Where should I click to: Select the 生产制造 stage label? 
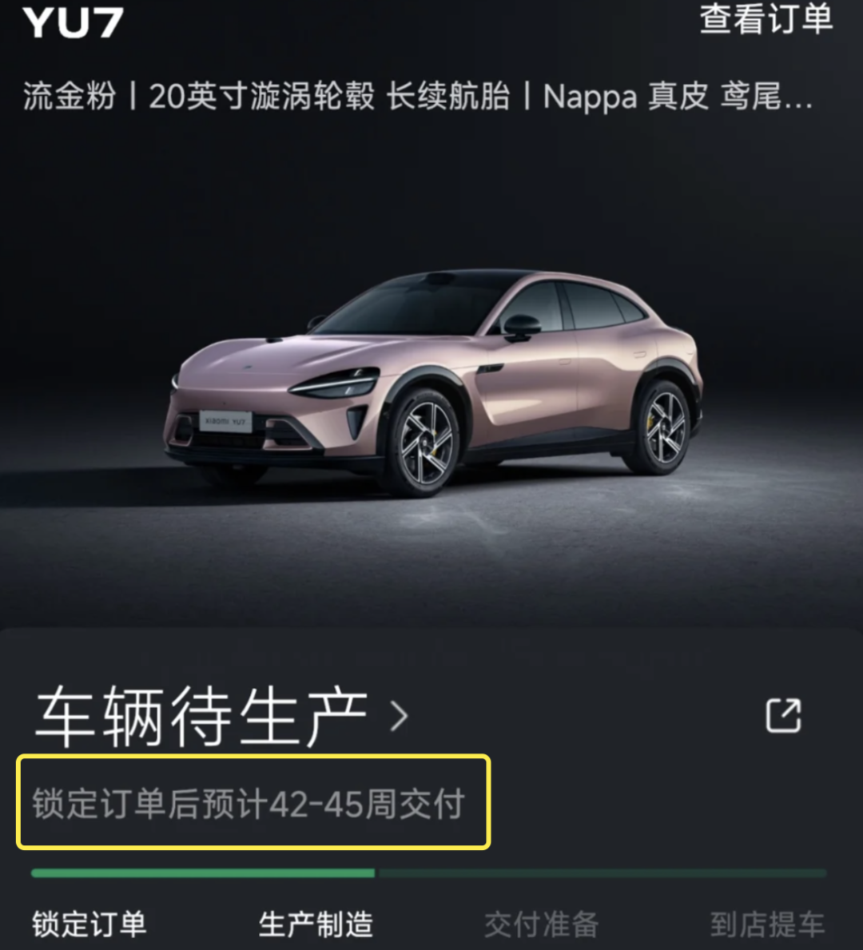tap(316, 924)
